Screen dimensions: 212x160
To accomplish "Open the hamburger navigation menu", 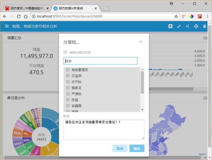I will coord(7,26).
